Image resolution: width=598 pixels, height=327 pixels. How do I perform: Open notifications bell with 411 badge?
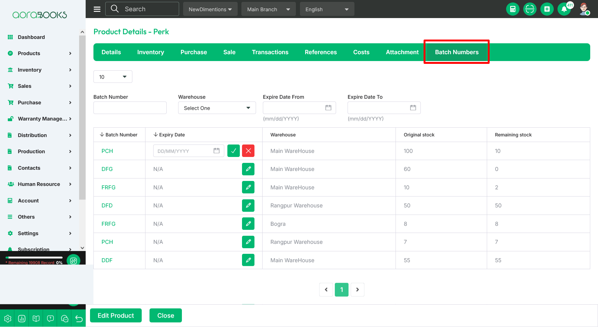[x=564, y=9]
